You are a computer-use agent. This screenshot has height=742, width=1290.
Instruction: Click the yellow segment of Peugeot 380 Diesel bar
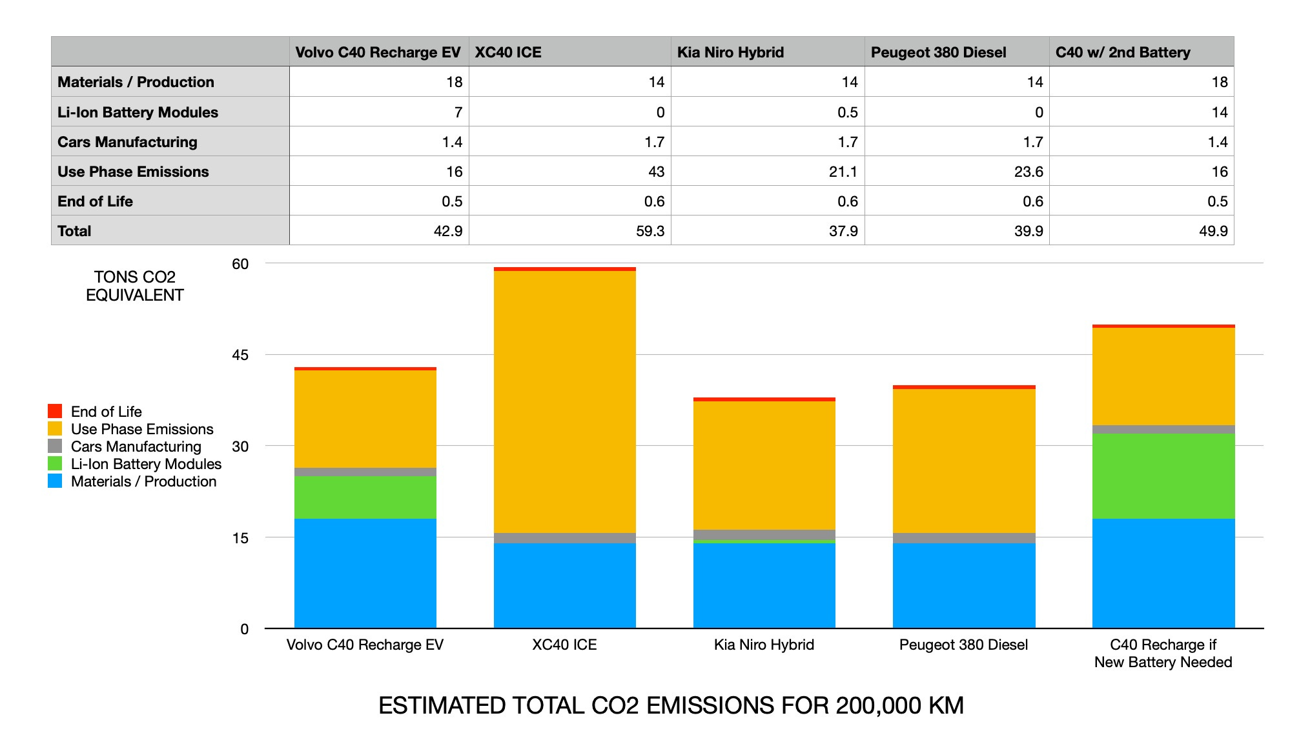pyautogui.click(x=964, y=461)
